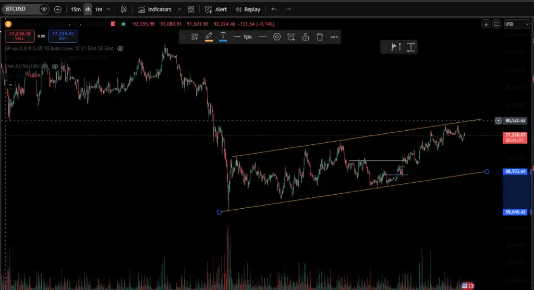Open the BTCUSD symbol search
The image size is (534, 290).
point(21,9)
